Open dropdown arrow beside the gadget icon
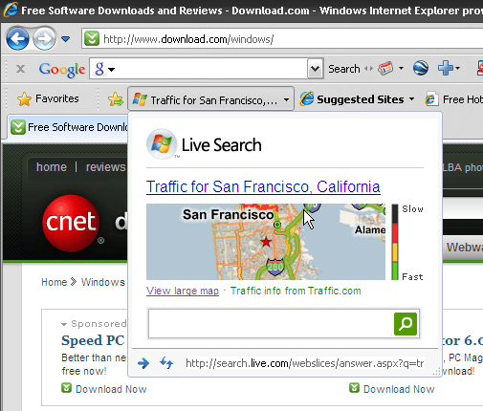The width and height of the screenshot is (483, 411). tap(401, 68)
